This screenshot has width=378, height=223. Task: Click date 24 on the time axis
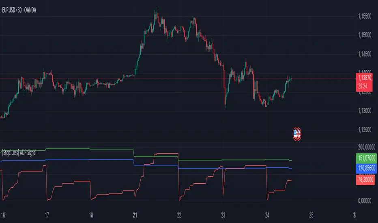(x=267, y=214)
